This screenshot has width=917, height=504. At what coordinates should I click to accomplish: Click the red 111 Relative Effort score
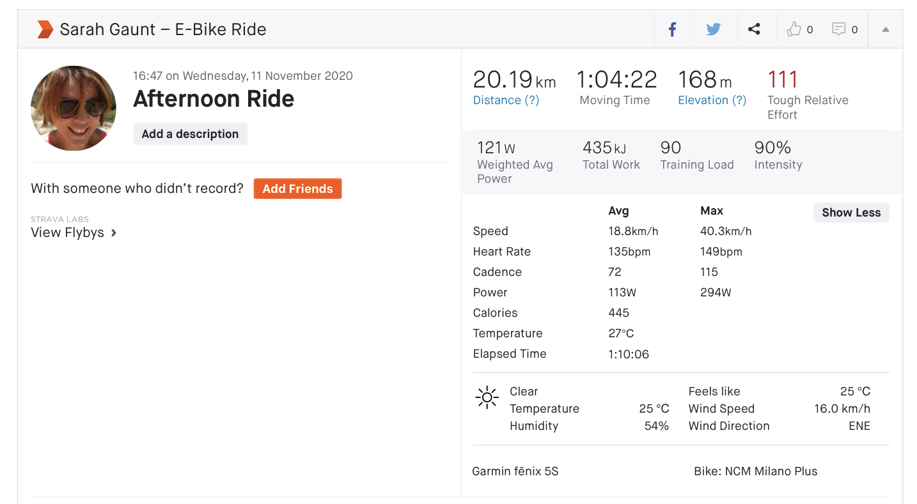[x=782, y=80]
